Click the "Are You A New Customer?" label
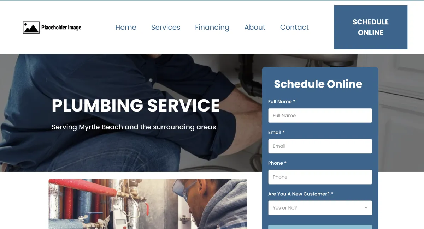The height and width of the screenshot is (229, 424). pos(301,194)
